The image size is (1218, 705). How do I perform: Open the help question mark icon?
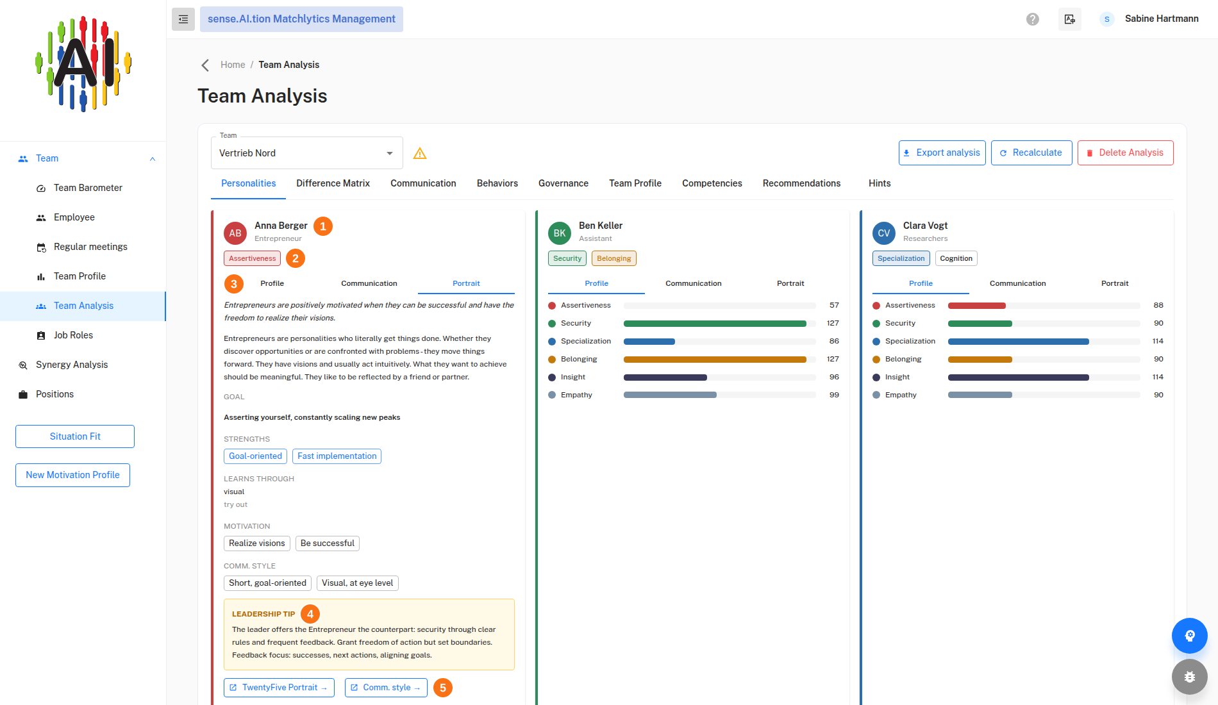point(1033,19)
